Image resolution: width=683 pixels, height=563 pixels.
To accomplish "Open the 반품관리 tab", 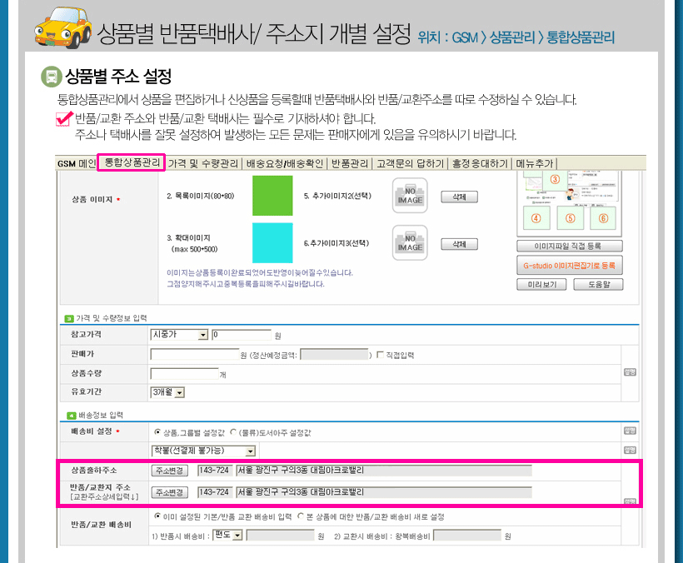I will (350, 164).
